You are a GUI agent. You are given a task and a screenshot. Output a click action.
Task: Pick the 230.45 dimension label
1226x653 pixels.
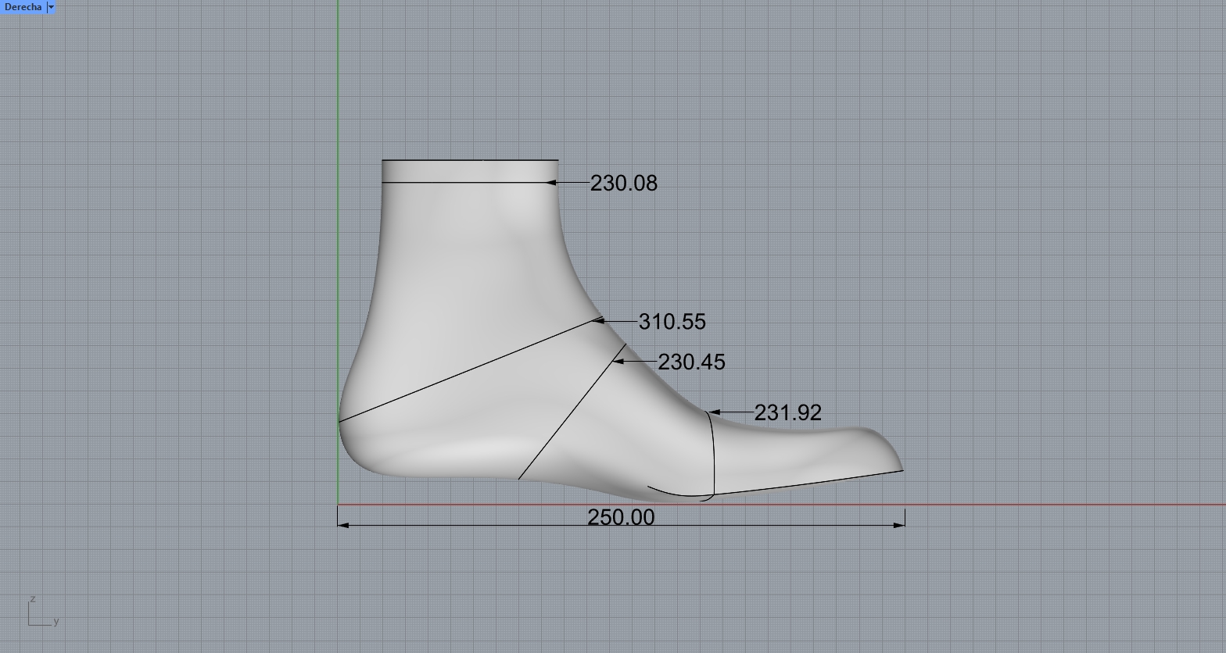point(691,362)
